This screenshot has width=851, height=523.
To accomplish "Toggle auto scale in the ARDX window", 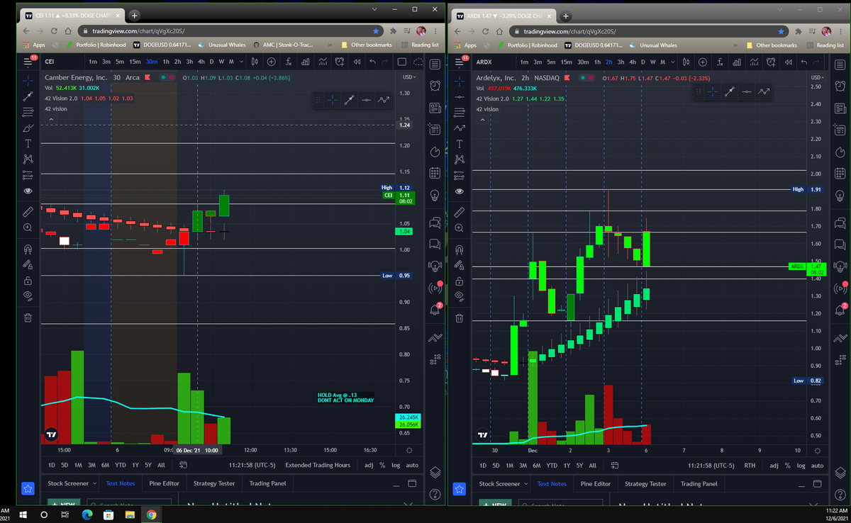I will pos(818,465).
